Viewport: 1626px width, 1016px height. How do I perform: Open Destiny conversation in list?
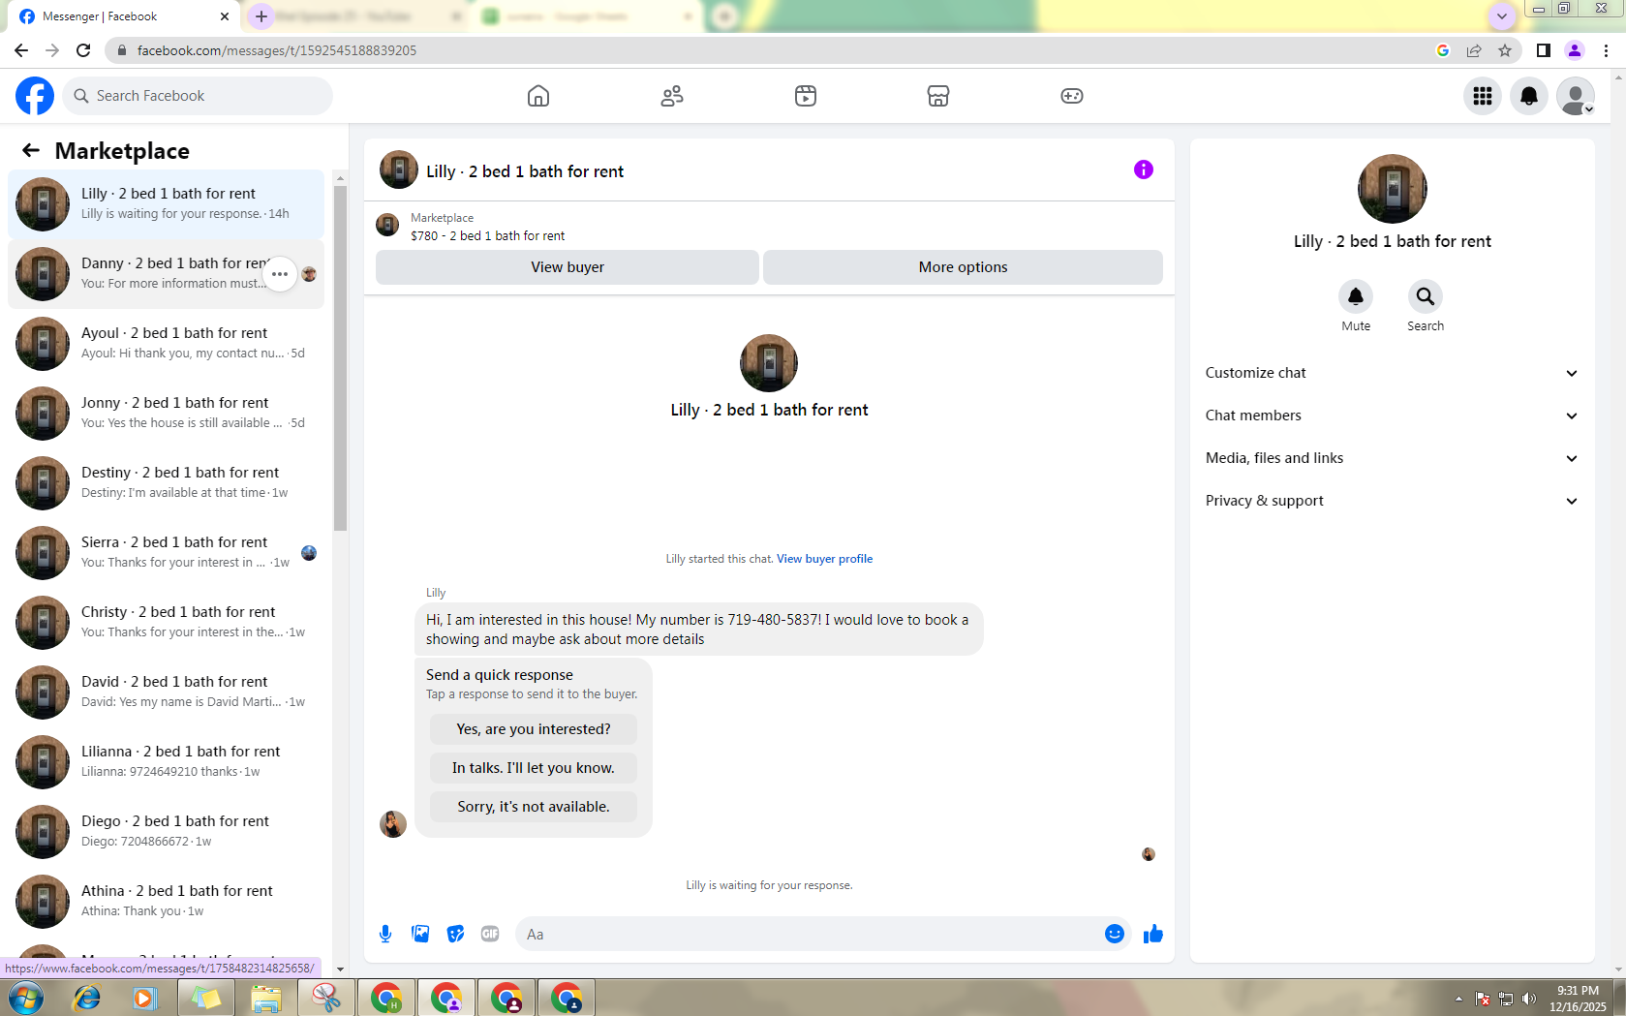(x=166, y=483)
